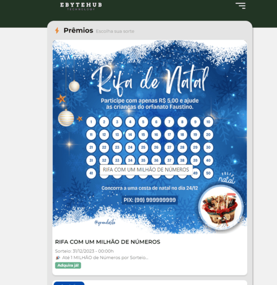Image resolution: width=277 pixels, height=285 pixels.
Task: Click the PIX phone number label
Action: coord(150,200)
